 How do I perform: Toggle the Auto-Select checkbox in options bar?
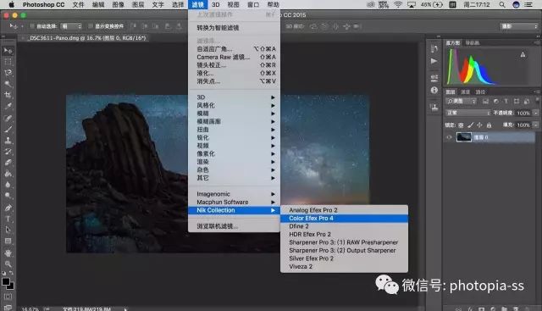coord(32,26)
